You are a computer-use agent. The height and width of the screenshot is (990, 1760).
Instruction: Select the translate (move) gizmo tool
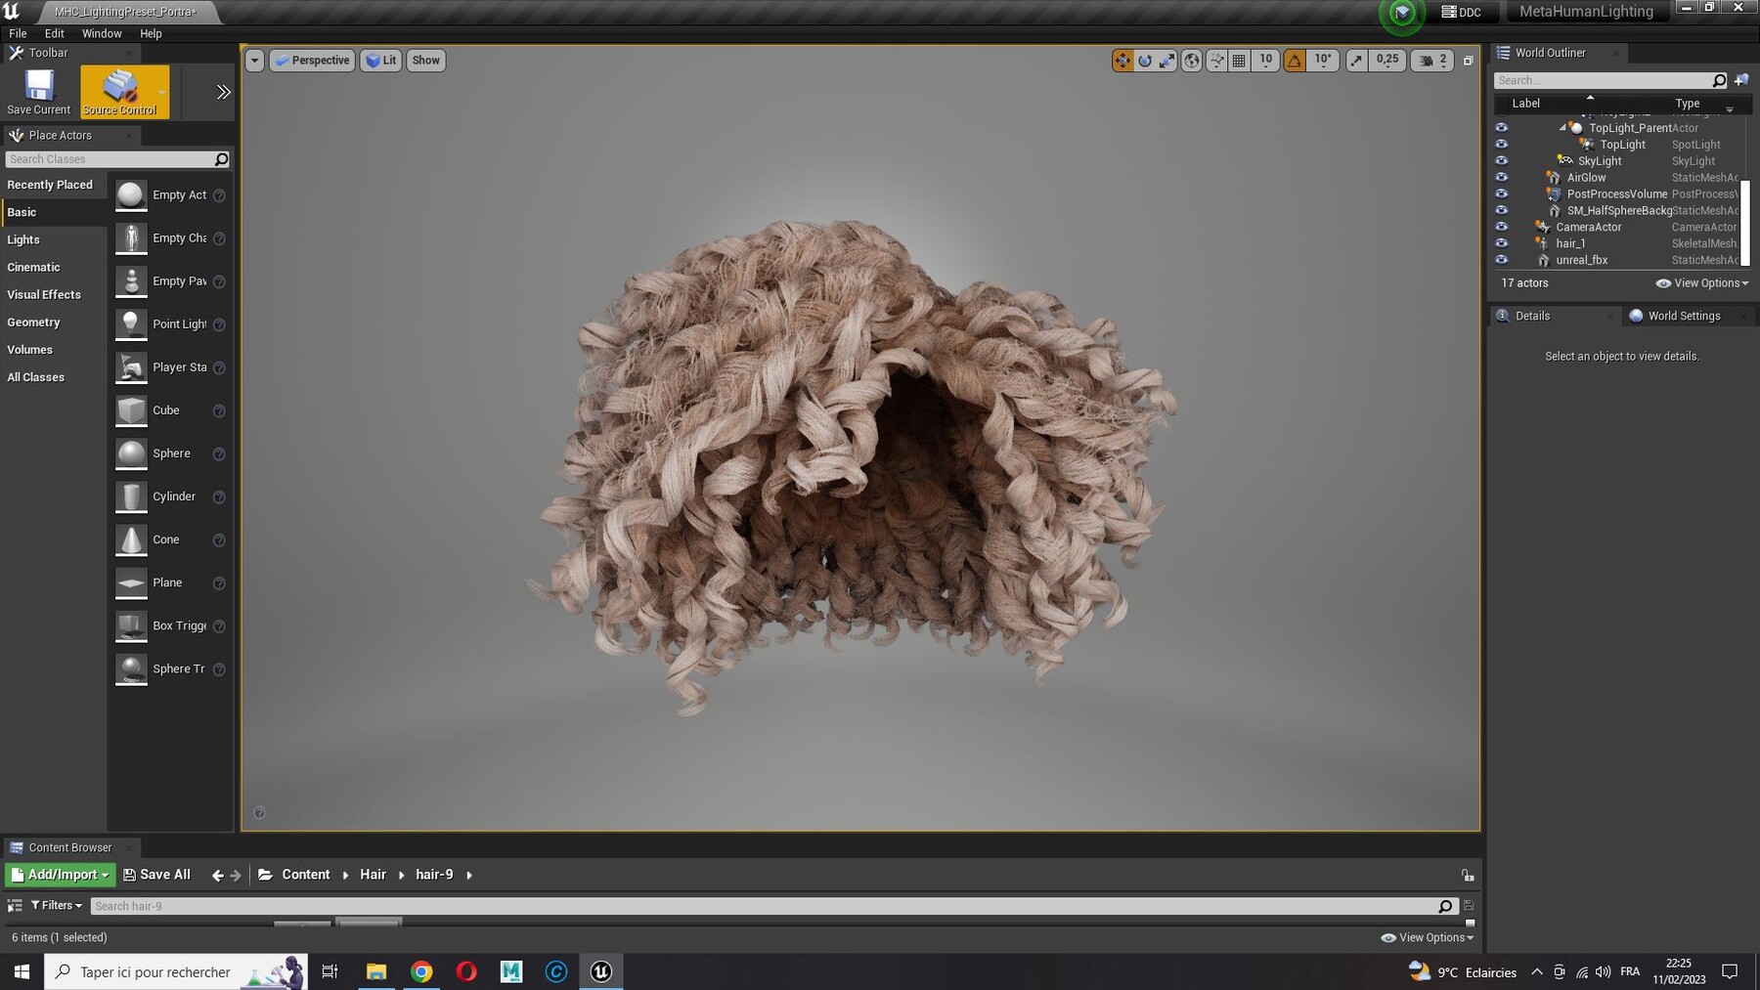1122,61
